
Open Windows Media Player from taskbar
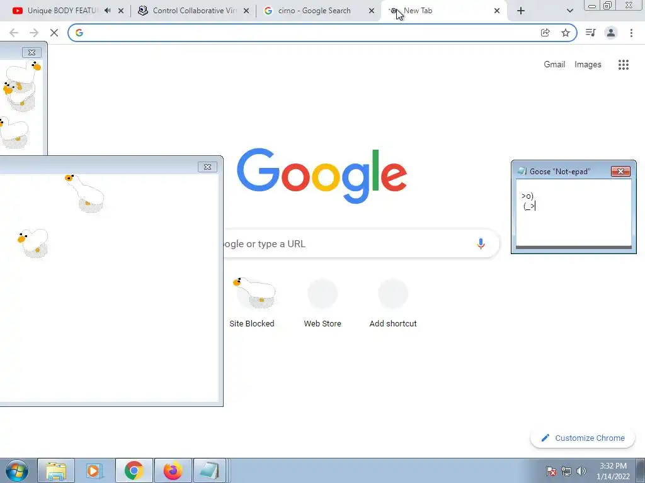coord(94,470)
